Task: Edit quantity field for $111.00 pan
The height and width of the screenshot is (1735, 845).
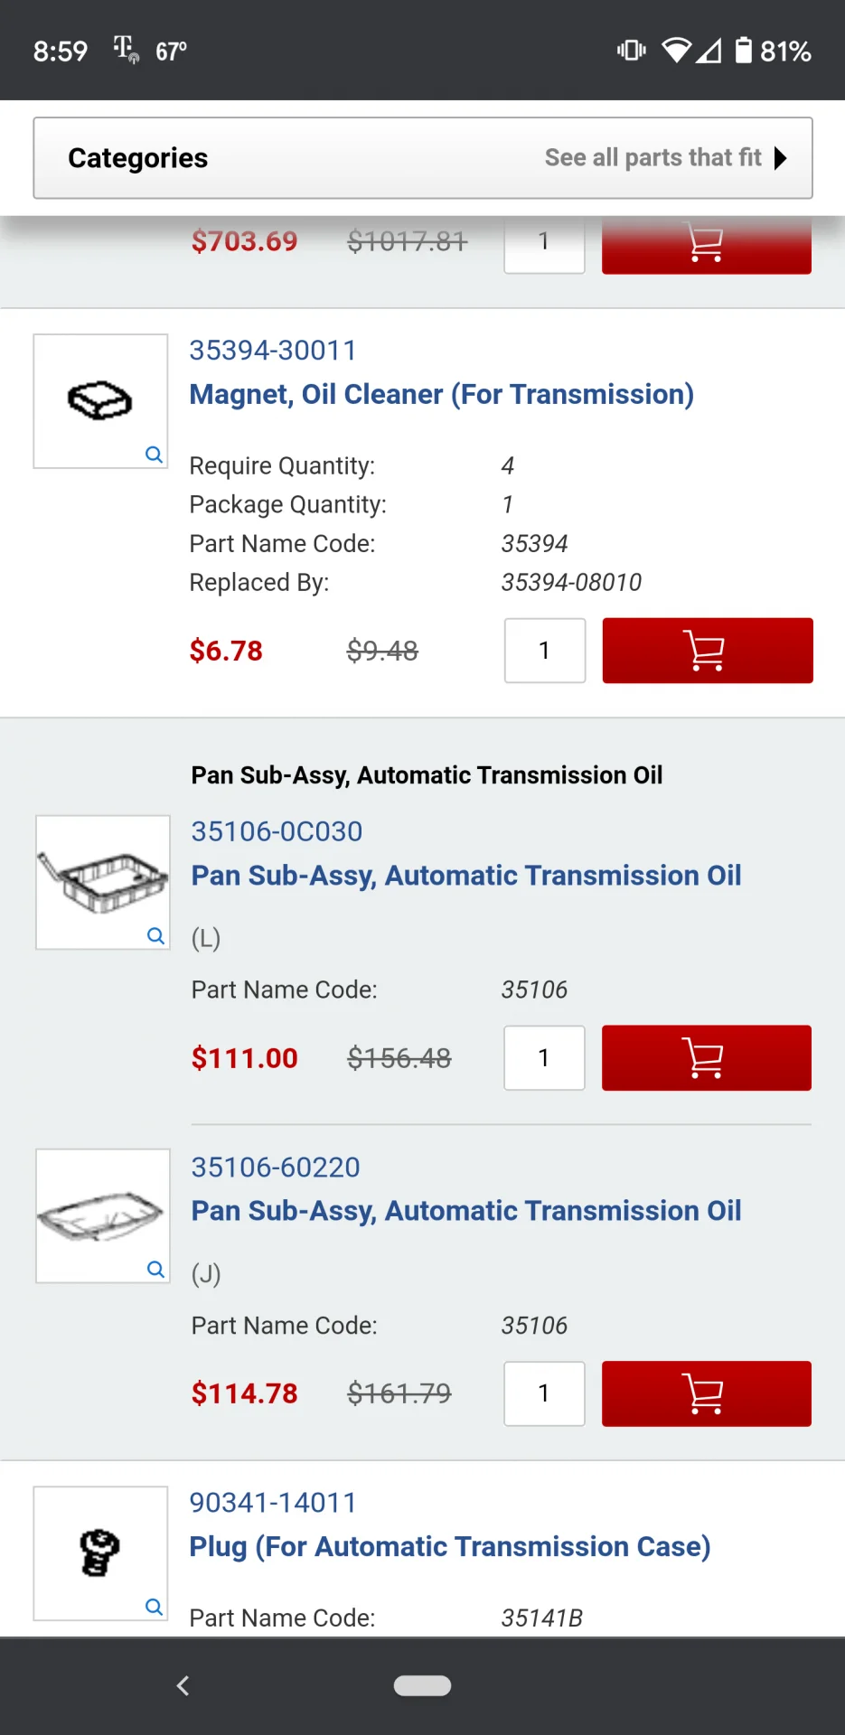Action: [544, 1058]
